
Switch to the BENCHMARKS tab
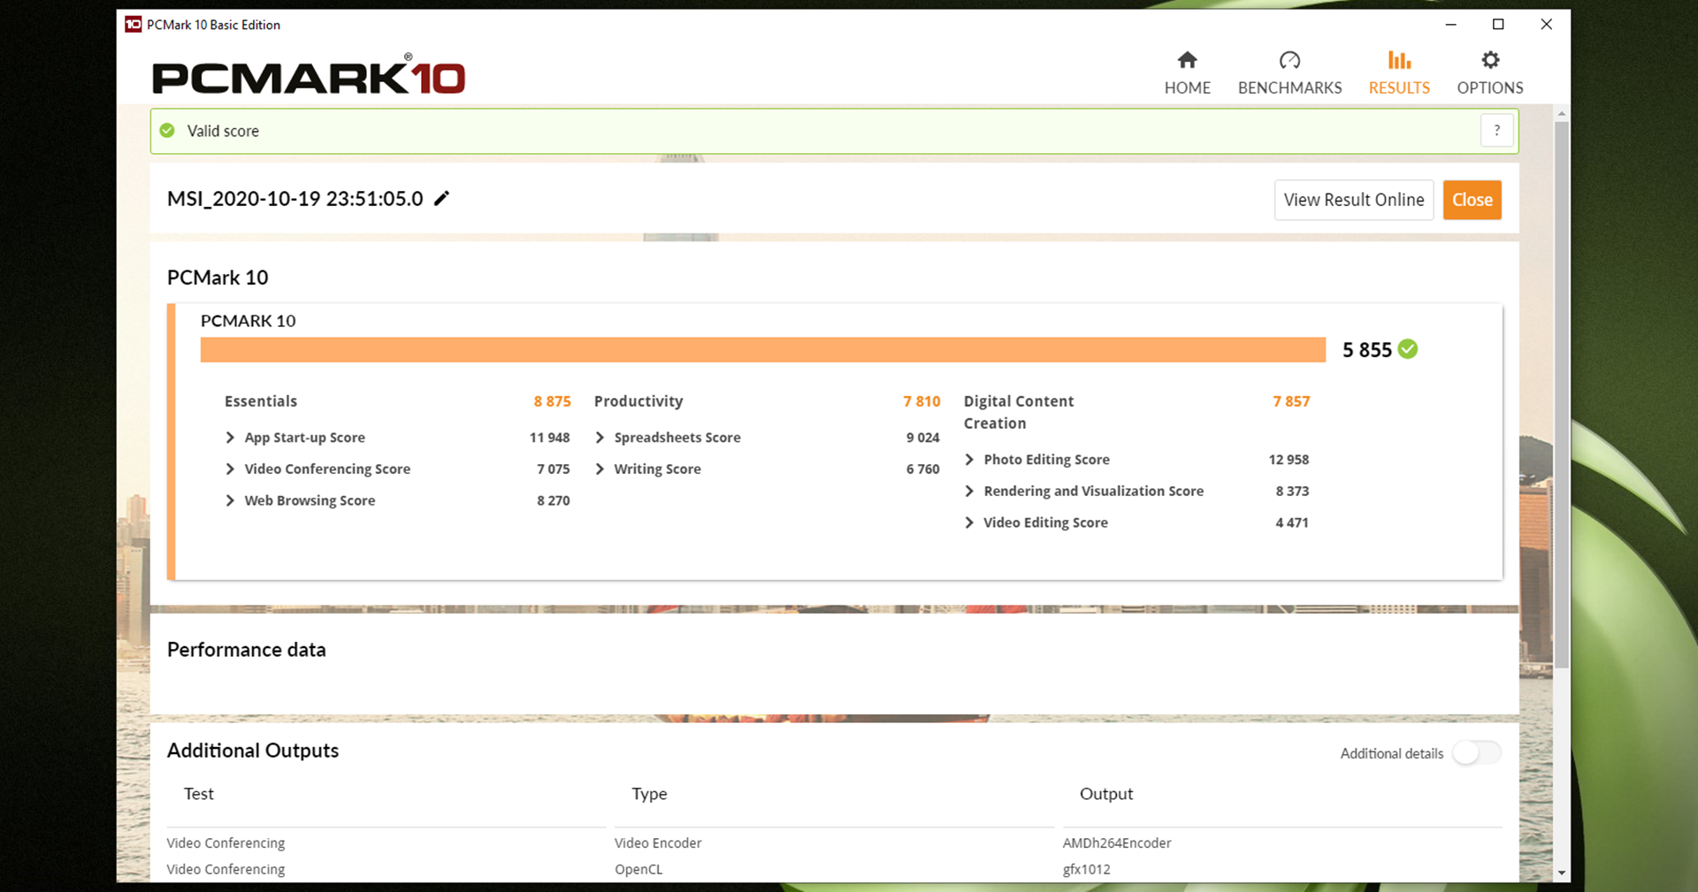click(x=1289, y=73)
